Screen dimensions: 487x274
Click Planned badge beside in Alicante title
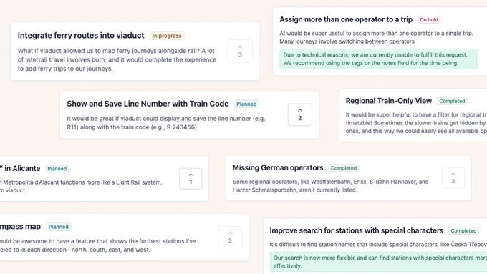(x=57, y=169)
